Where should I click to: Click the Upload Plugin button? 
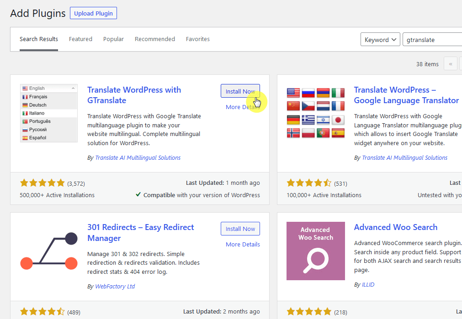coord(93,13)
